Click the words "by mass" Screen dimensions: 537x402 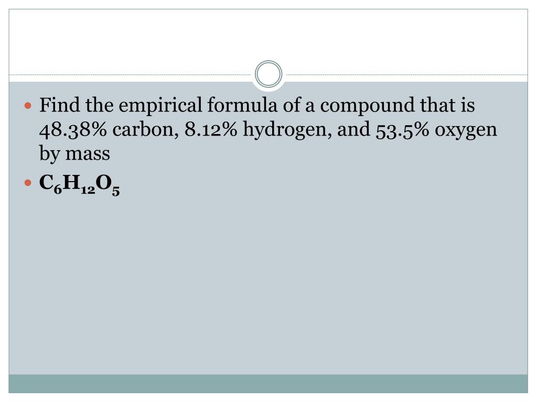[74, 153]
